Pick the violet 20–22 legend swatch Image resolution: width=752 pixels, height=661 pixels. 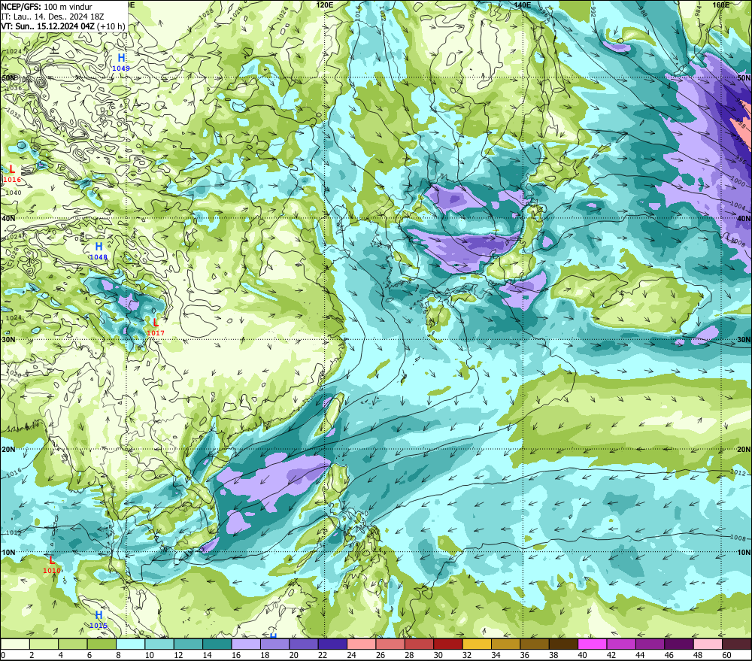pyautogui.click(x=303, y=644)
